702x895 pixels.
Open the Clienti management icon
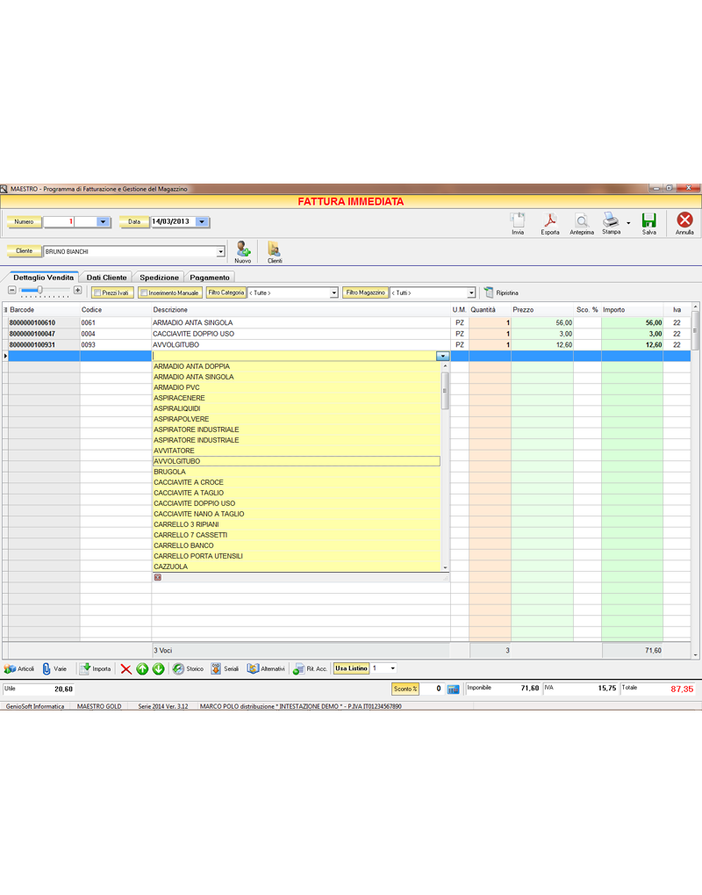pyautogui.click(x=275, y=250)
